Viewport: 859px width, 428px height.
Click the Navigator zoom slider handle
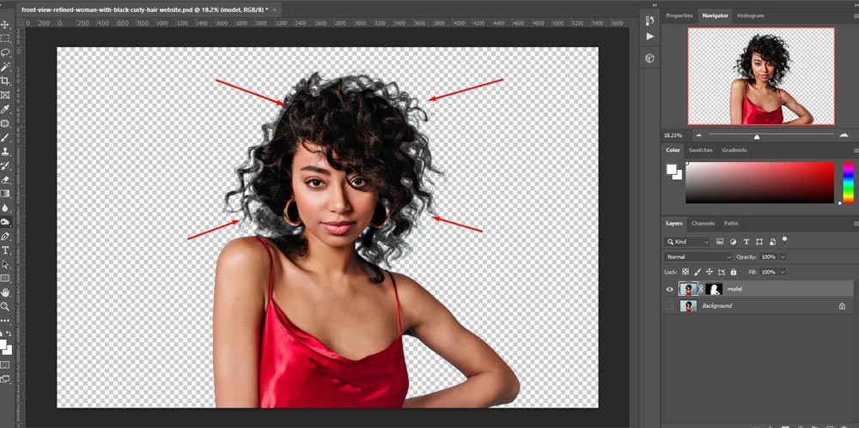(x=757, y=137)
